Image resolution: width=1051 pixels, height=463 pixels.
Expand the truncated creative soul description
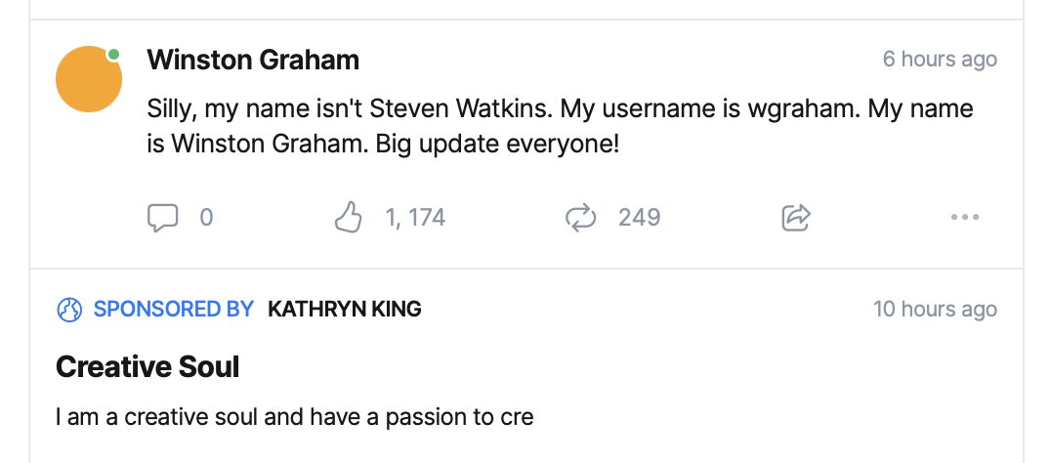[x=295, y=417]
